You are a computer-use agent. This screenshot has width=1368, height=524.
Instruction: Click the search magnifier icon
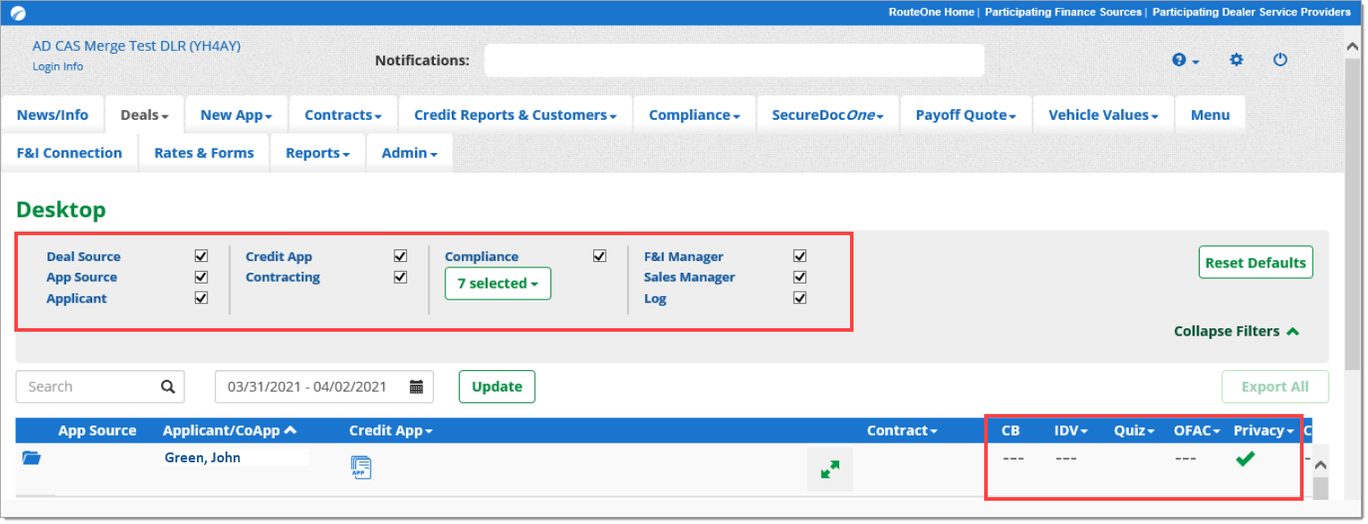click(167, 386)
